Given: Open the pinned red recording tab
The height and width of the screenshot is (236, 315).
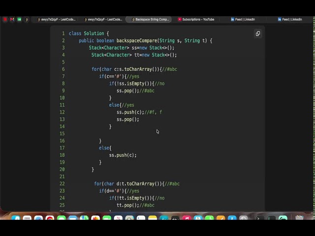Looking at the screenshot, I should click(x=5, y=19).
